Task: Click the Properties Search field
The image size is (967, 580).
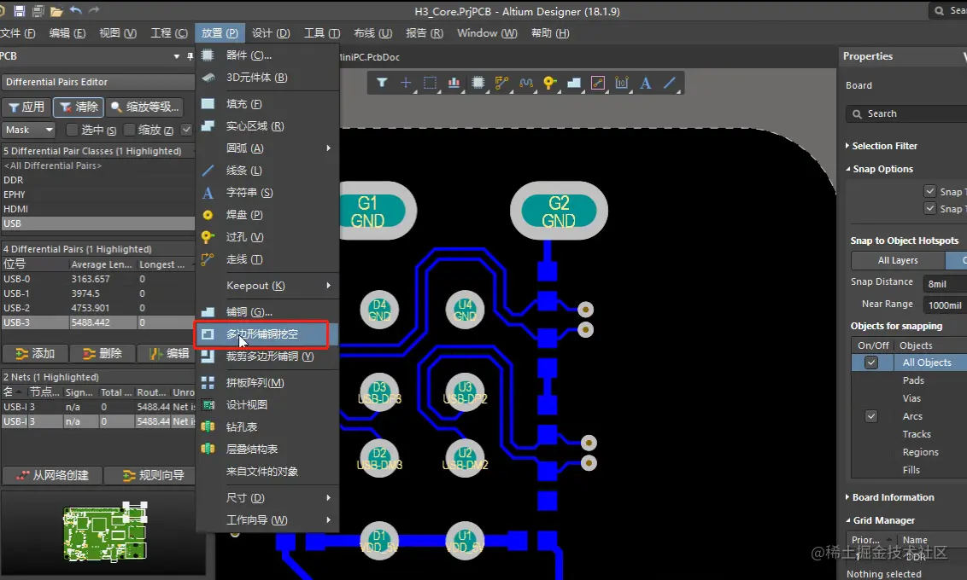Action: [x=906, y=113]
